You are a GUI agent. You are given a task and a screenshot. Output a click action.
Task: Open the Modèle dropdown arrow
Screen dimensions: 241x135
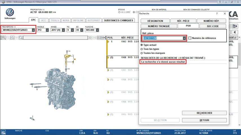click(x=47, y=30)
